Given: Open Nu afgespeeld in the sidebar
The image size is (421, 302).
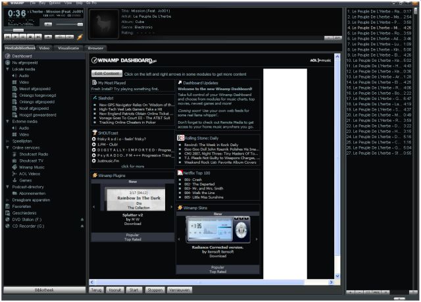Looking at the screenshot, I should (25, 63).
